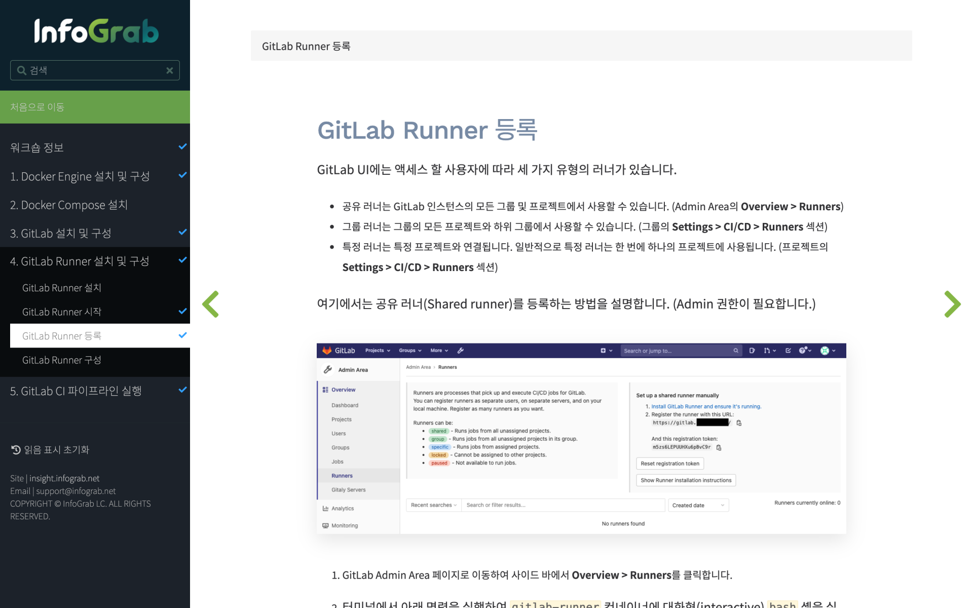Select the GitLab Runner 구성 subpage
The image size is (973, 608).
pos(62,360)
